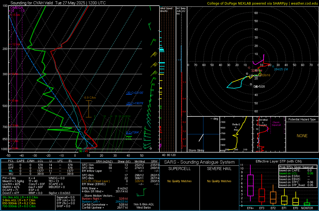This screenshot has height=211, width=319.
Task: Click the Supercell = 0.0 parameter
Action: (x=65, y=197)
